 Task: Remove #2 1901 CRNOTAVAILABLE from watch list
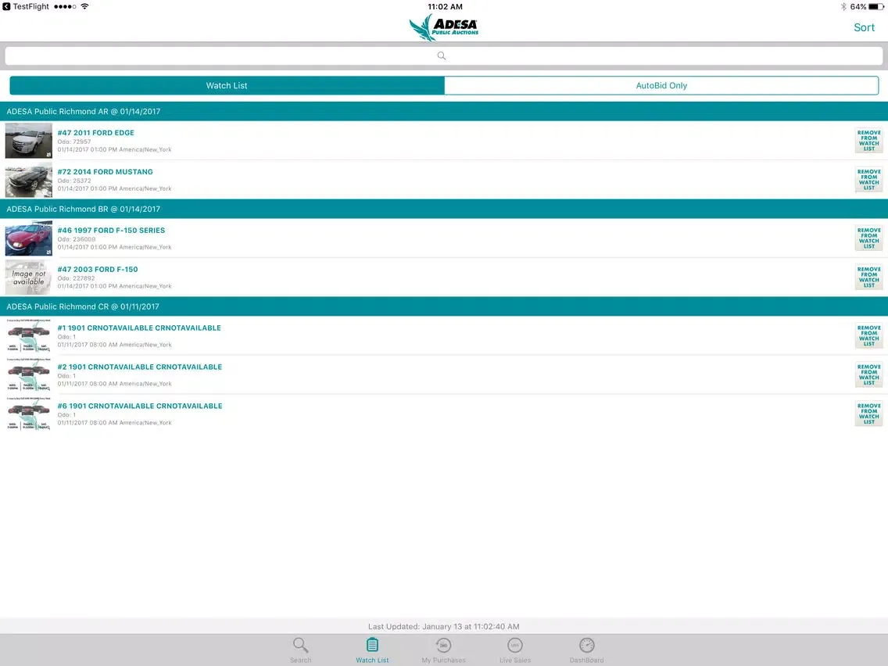[868, 374]
